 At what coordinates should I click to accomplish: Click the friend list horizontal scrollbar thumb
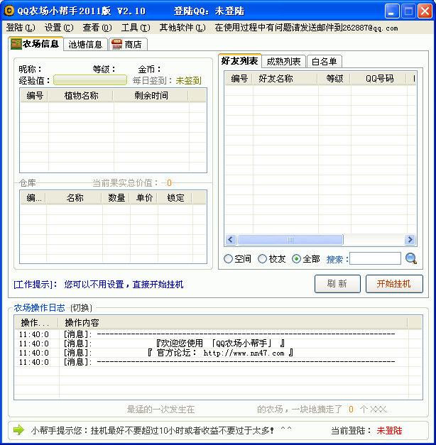coord(290,239)
